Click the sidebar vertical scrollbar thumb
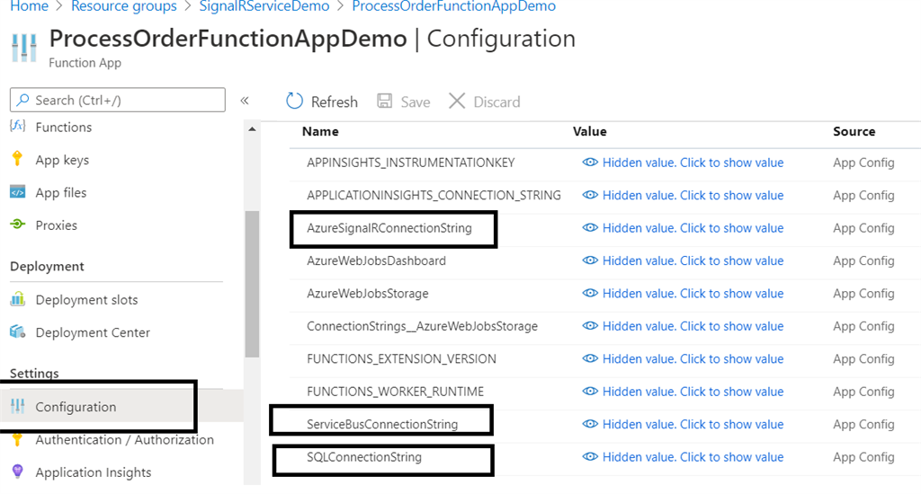The width and height of the screenshot is (921, 494). (x=252, y=283)
